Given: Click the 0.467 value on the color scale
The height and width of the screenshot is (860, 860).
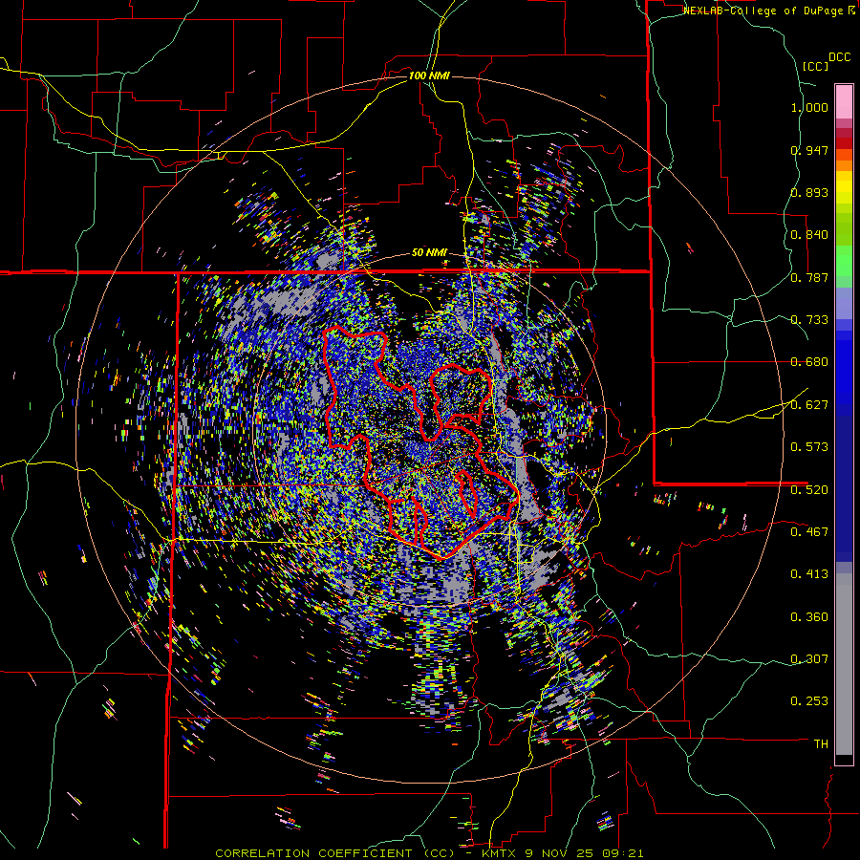Looking at the screenshot, I should click(809, 532).
